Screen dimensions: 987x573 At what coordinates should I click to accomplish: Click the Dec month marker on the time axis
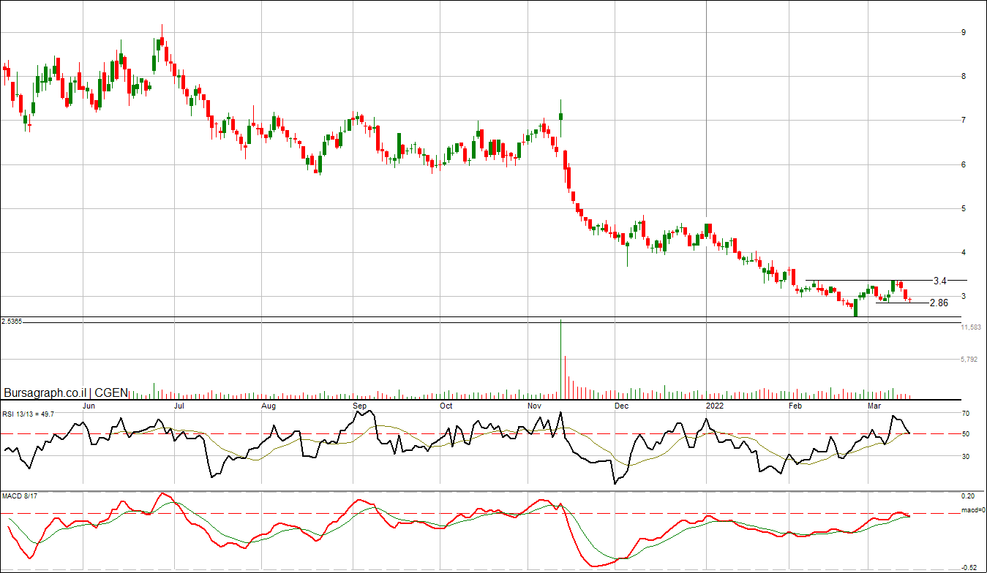tap(621, 405)
